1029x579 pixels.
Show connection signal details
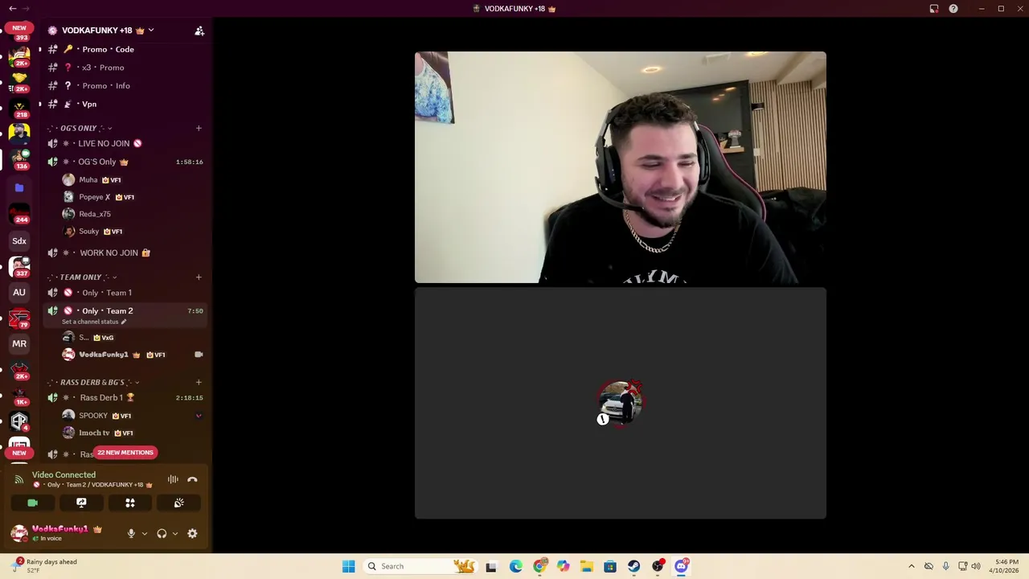(x=19, y=479)
